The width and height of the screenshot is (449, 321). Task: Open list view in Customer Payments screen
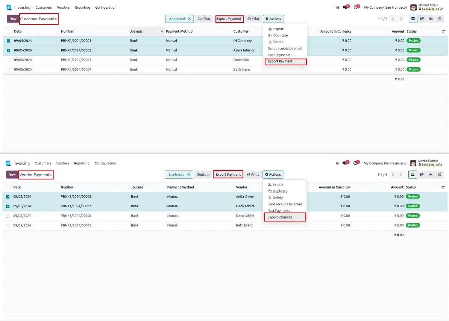(413, 19)
